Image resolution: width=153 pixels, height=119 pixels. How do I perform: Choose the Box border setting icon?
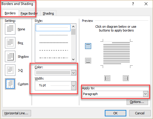click(10, 43)
